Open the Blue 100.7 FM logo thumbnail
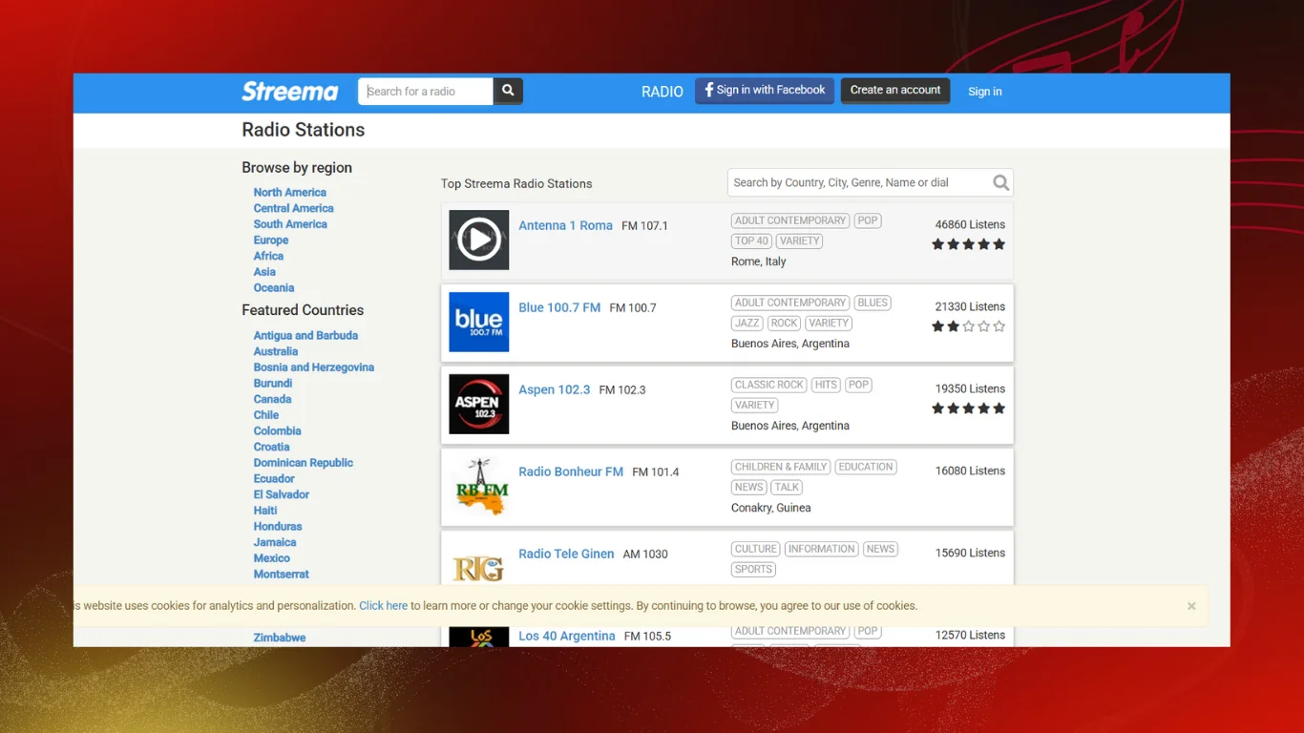The image size is (1304, 733). tap(478, 323)
